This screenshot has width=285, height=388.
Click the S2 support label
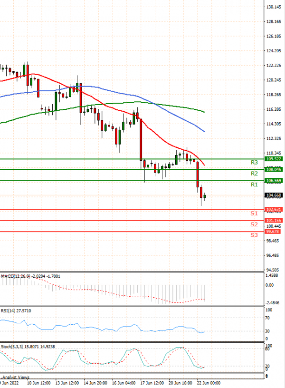pyautogui.click(x=254, y=224)
